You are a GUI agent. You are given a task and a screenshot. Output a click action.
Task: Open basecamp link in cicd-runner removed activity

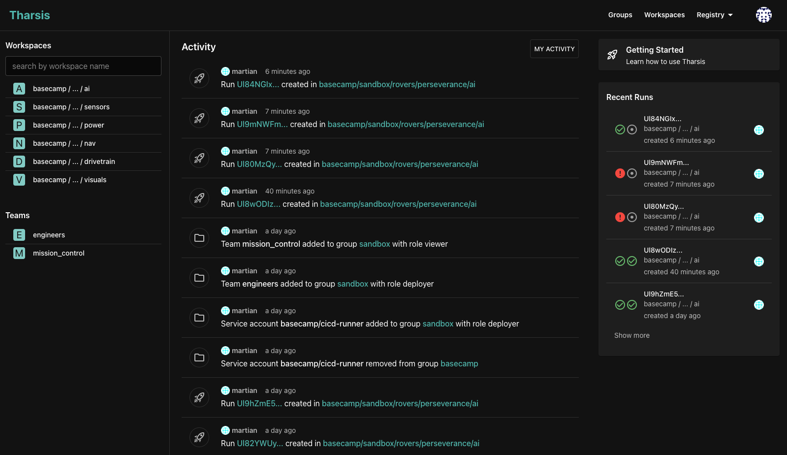459,363
